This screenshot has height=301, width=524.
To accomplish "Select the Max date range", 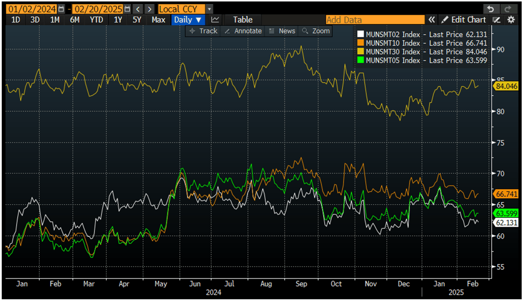I will coord(159,20).
